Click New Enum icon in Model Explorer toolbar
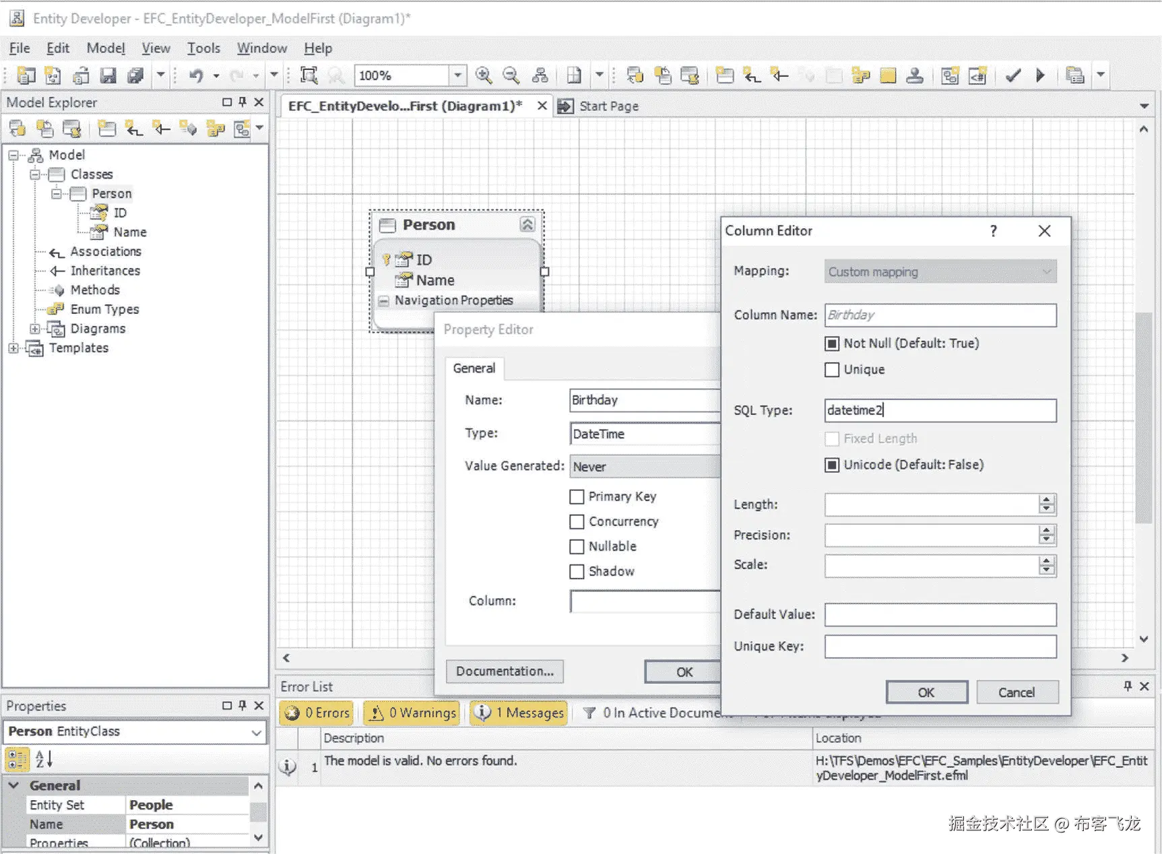This screenshot has height=854, width=1162. click(215, 129)
